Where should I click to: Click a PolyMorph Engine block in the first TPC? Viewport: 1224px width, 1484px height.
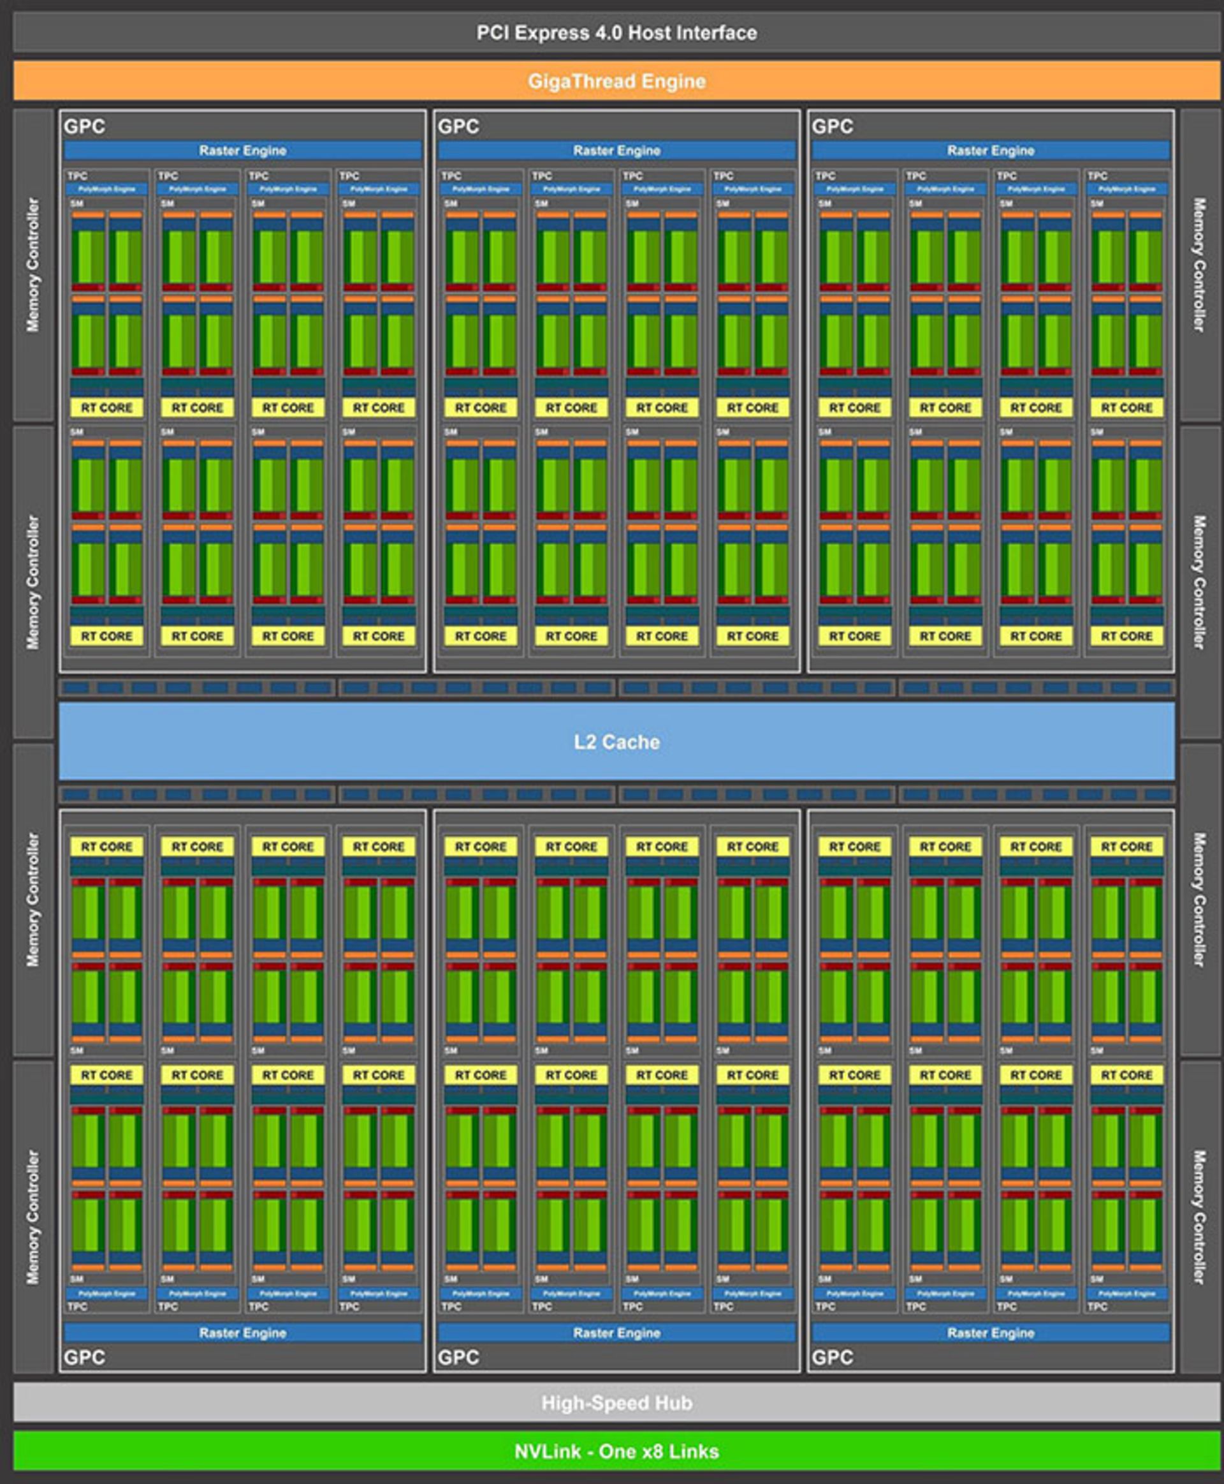[106, 188]
